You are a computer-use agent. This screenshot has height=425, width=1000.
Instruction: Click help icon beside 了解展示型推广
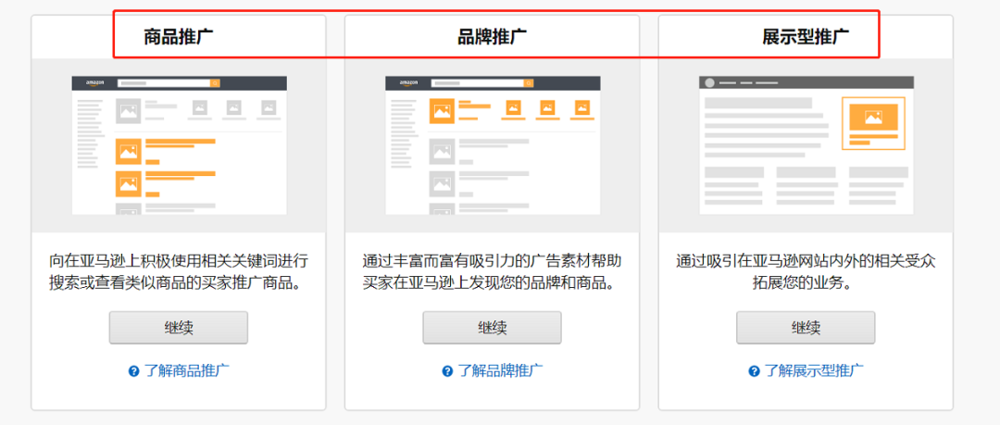coord(755,371)
